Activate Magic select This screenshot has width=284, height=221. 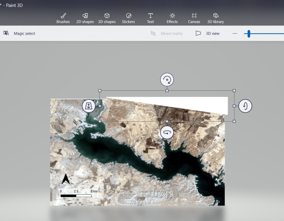coord(19,33)
